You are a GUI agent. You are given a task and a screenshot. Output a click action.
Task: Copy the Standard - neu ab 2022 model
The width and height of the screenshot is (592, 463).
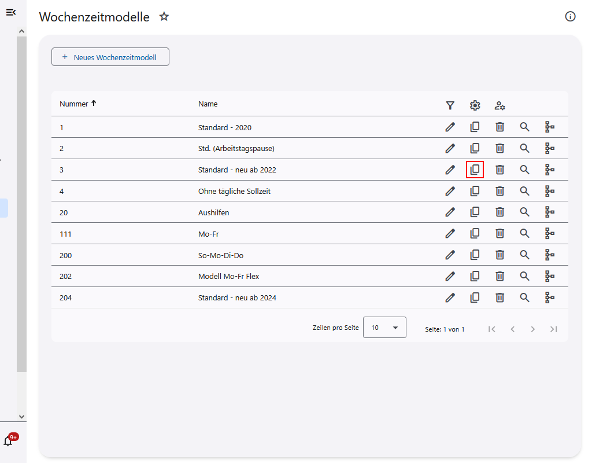point(475,170)
